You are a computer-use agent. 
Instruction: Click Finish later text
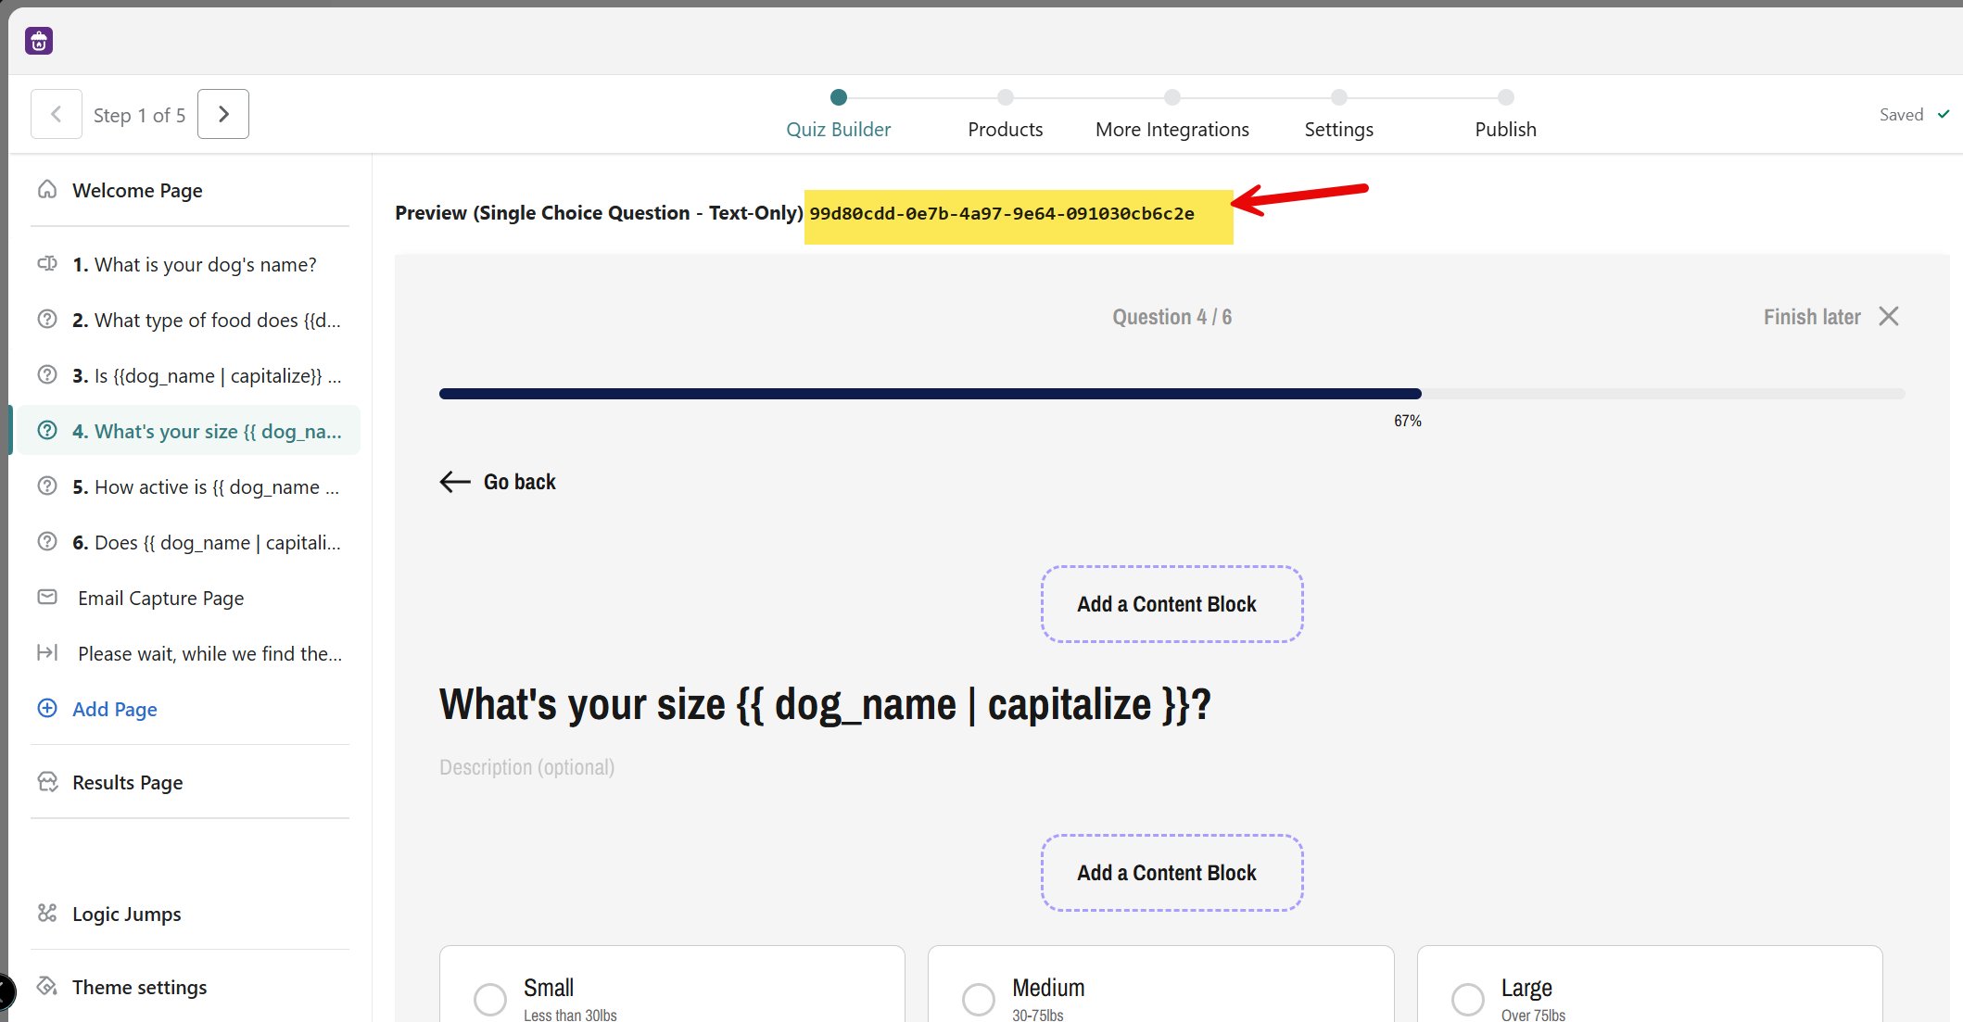coord(1812,317)
